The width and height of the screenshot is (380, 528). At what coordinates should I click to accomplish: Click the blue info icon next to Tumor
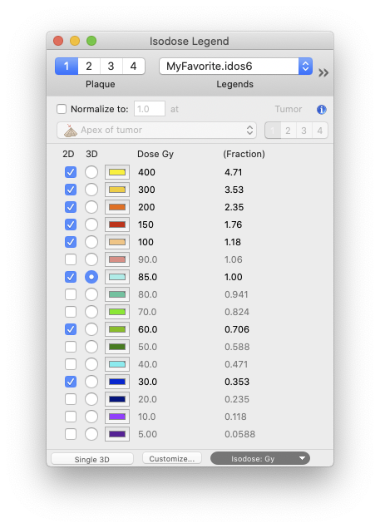pyautogui.click(x=321, y=110)
